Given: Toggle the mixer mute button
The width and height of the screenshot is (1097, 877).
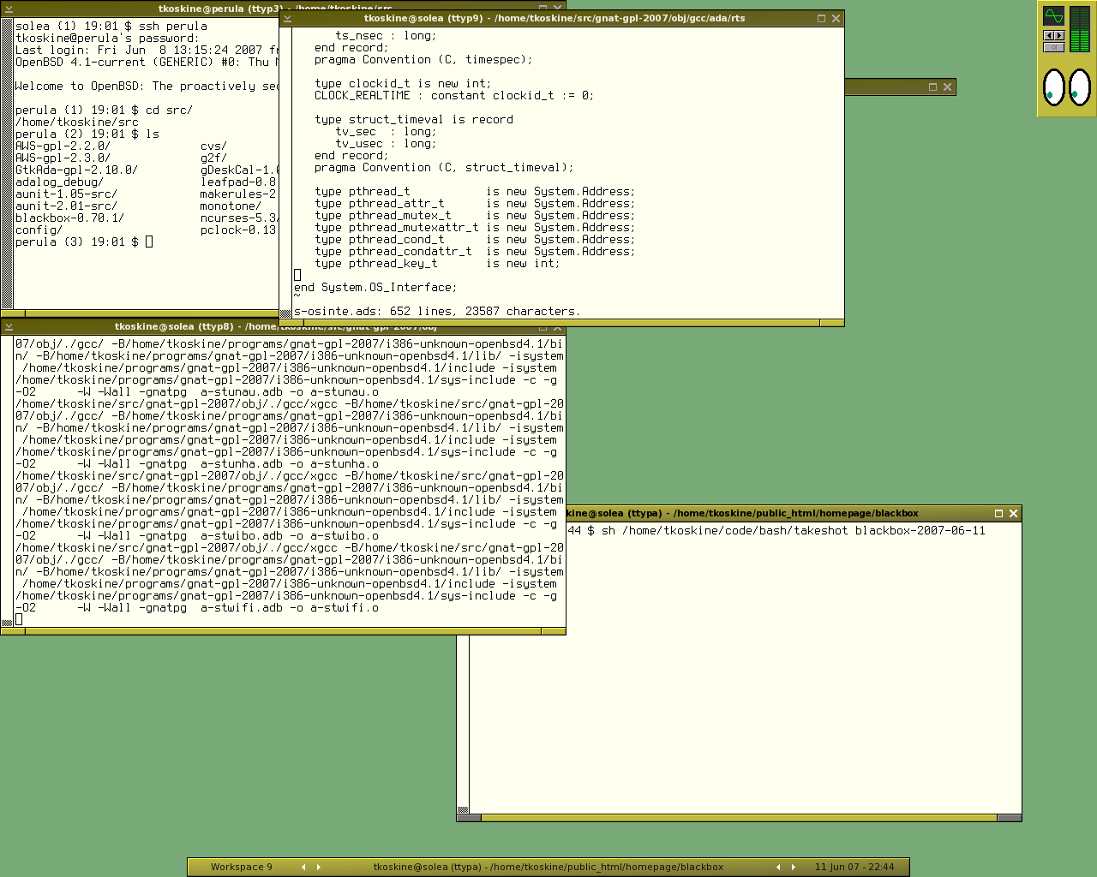Looking at the screenshot, I should click(x=1053, y=48).
